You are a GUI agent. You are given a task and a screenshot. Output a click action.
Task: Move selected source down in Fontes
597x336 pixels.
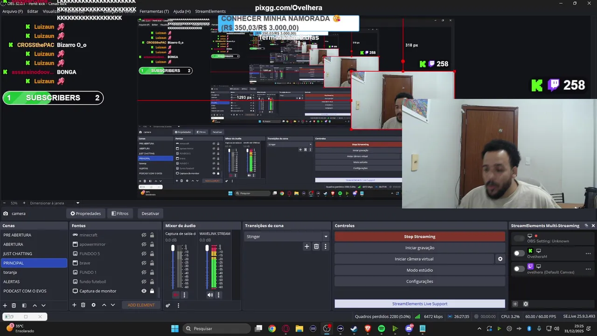[x=113, y=305]
